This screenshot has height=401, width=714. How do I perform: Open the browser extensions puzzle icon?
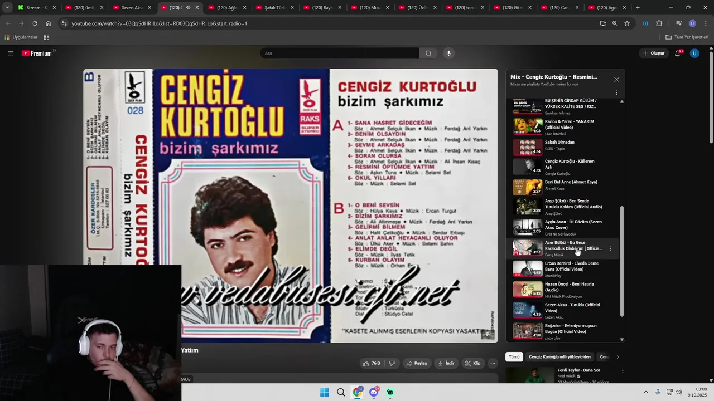click(659, 23)
